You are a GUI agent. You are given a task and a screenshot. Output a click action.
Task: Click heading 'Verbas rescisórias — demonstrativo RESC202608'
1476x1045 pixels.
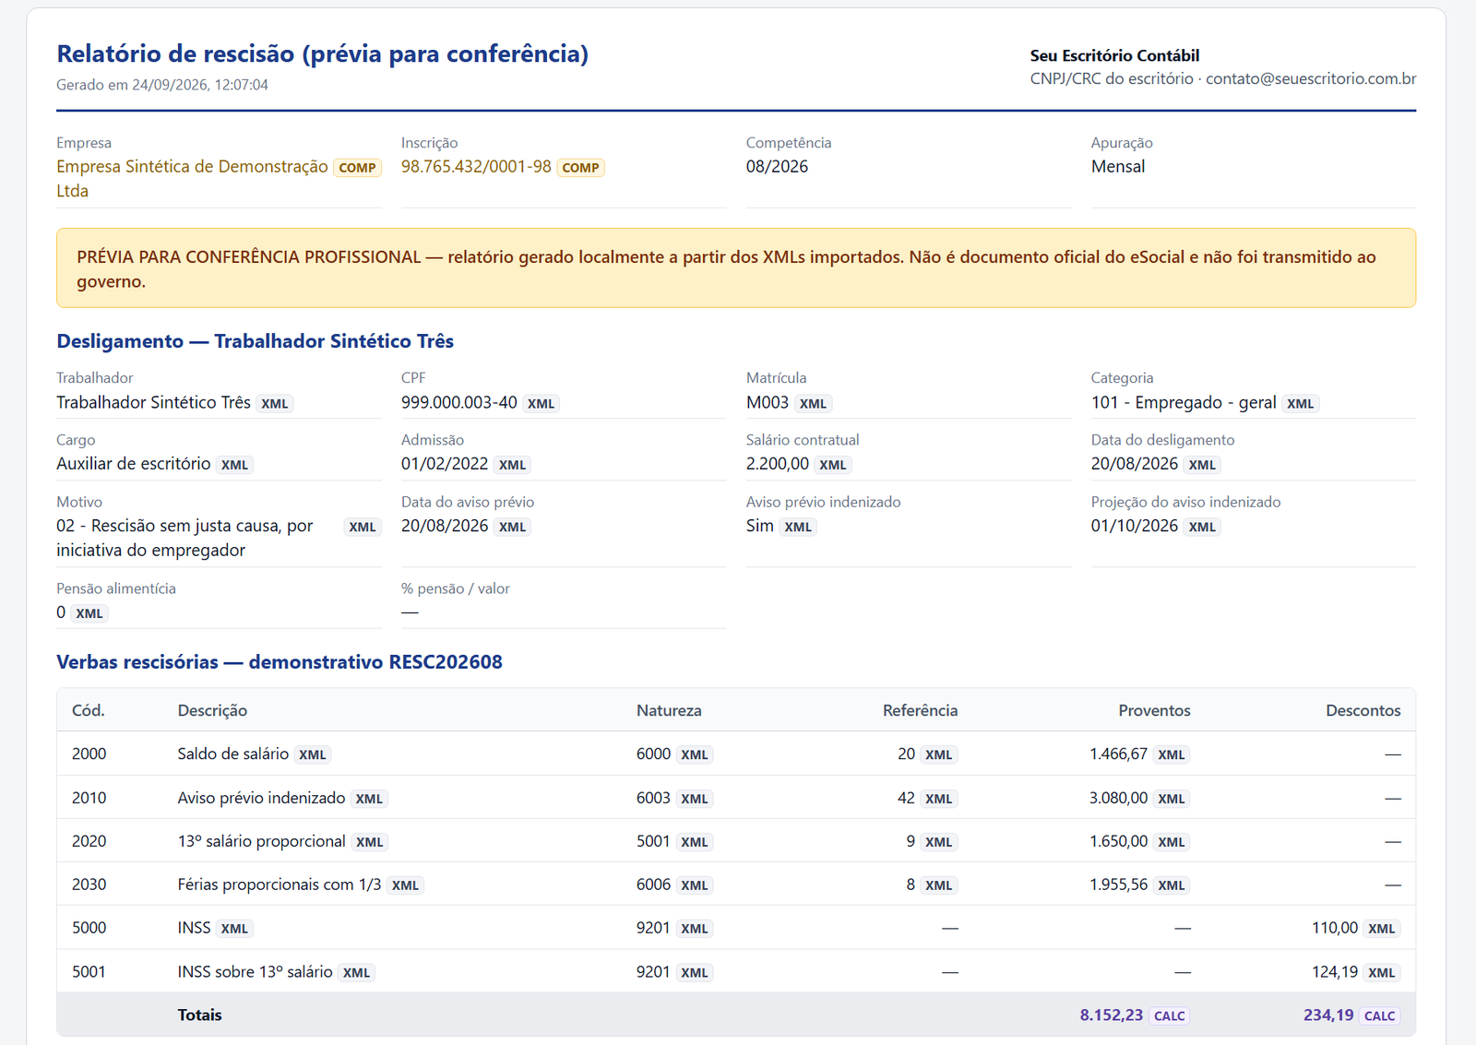(280, 662)
